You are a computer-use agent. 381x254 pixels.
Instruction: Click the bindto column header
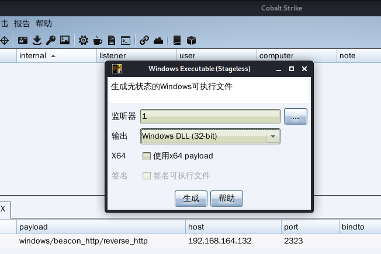pyautogui.click(x=360, y=227)
